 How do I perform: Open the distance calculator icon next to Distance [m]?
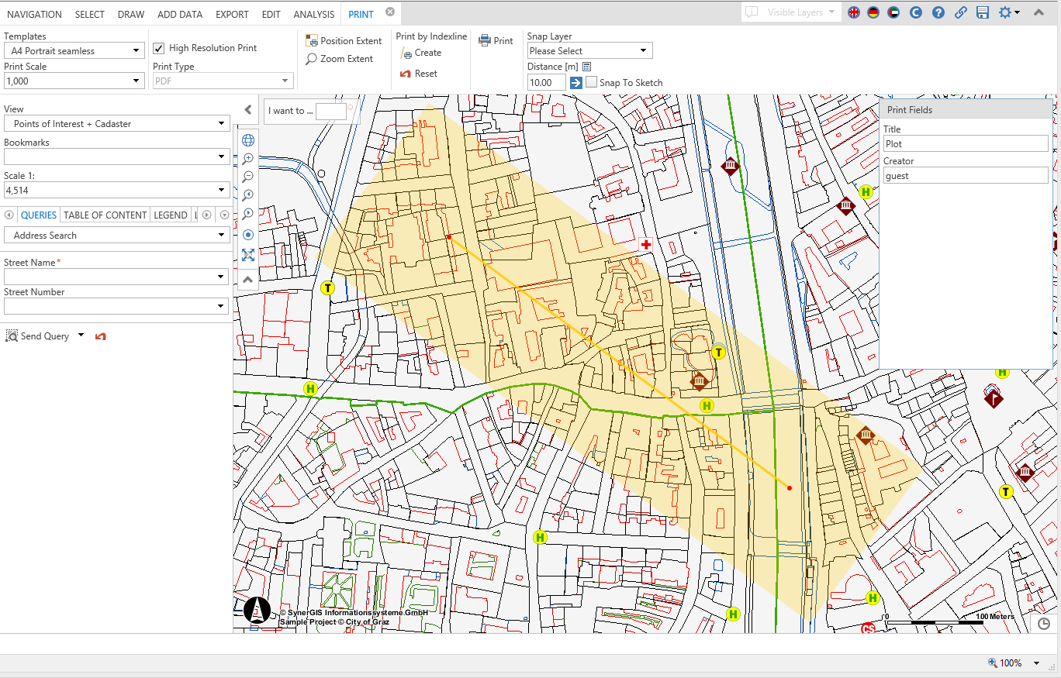pyautogui.click(x=586, y=67)
